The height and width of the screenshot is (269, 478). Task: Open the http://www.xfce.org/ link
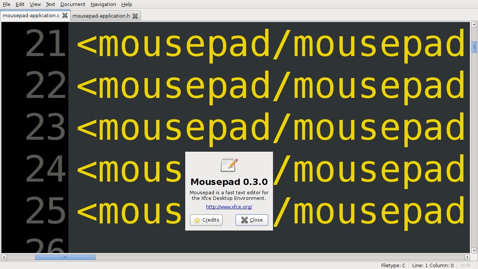tap(229, 207)
